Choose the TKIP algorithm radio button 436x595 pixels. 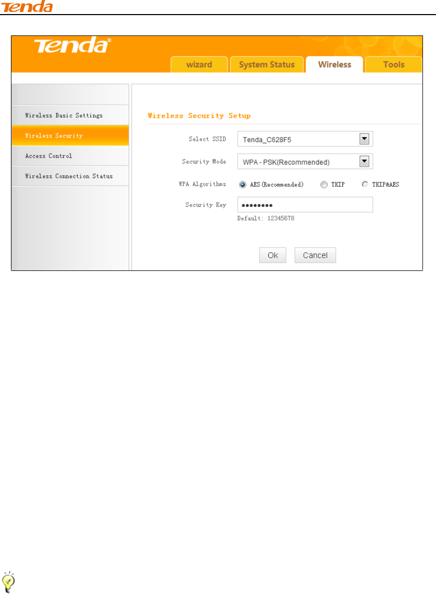[x=323, y=184]
